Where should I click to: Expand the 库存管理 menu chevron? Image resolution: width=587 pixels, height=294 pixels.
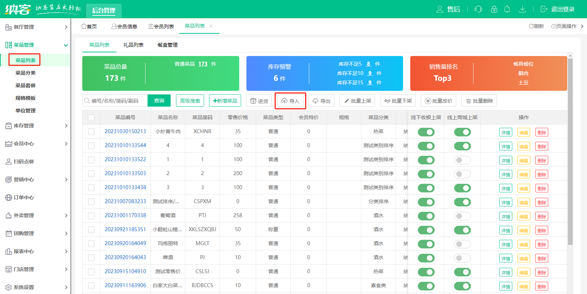[66, 126]
